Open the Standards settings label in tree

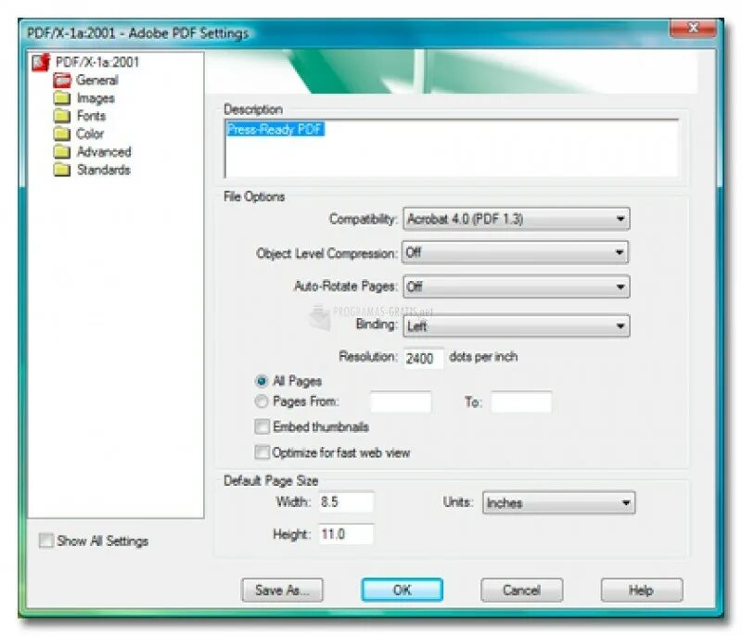coord(104,170)
